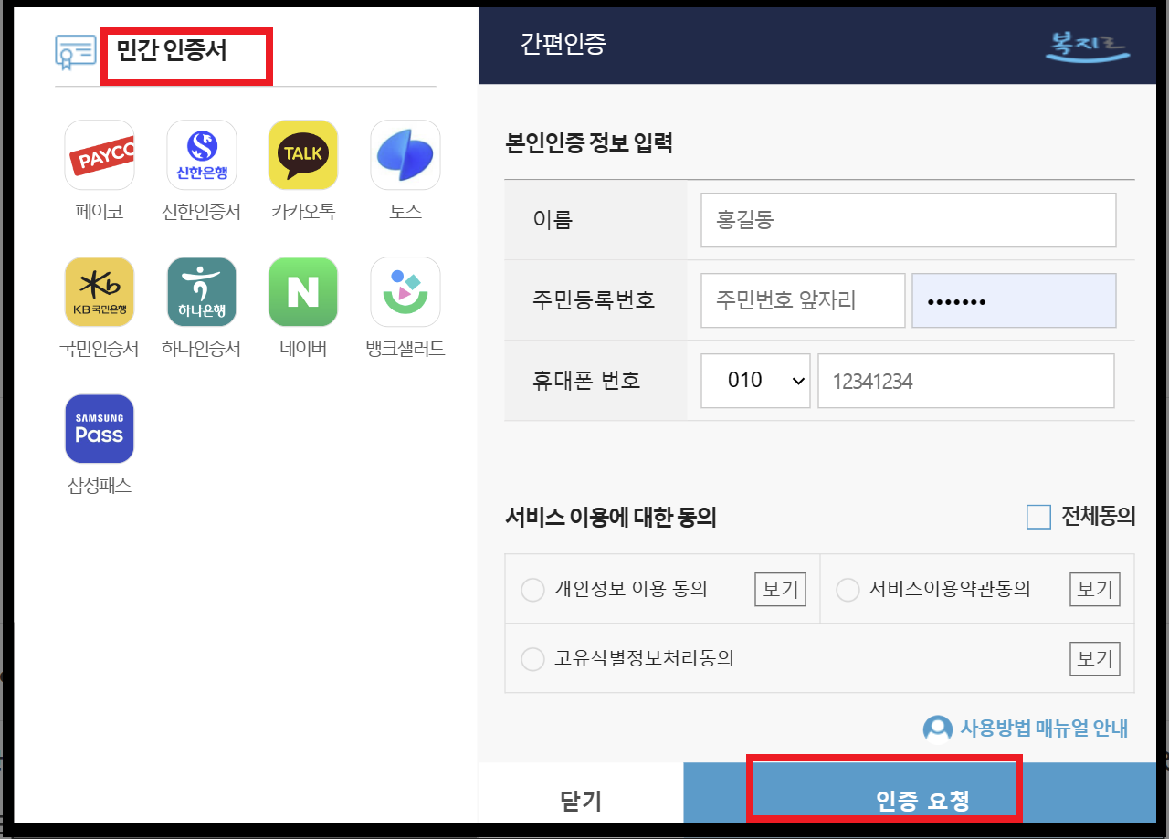Choose the Shinhan Bank certificate icon
Viewport: 1169px width, 839px height.
click(x=202, y=155)
